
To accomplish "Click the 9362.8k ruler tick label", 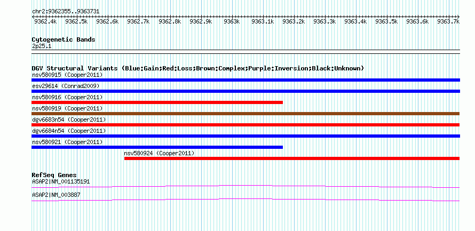I will click(x=170, y=21).
